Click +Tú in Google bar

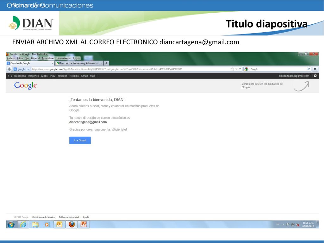pyautogui.click(x=10, y=76)
